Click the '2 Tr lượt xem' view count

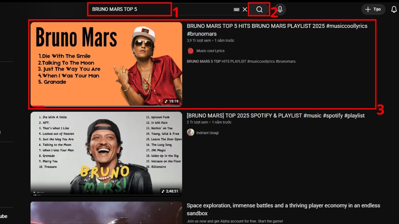coord(198,122)
